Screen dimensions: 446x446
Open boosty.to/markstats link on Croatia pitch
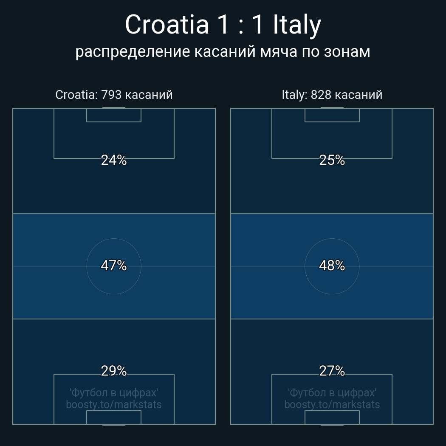point(114,404)
